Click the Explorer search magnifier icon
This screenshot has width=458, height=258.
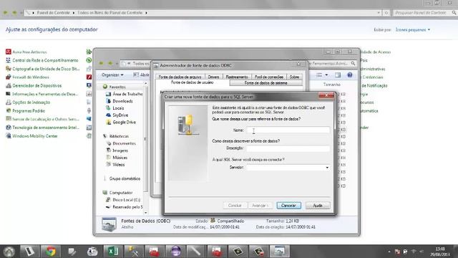pos(353,63)
